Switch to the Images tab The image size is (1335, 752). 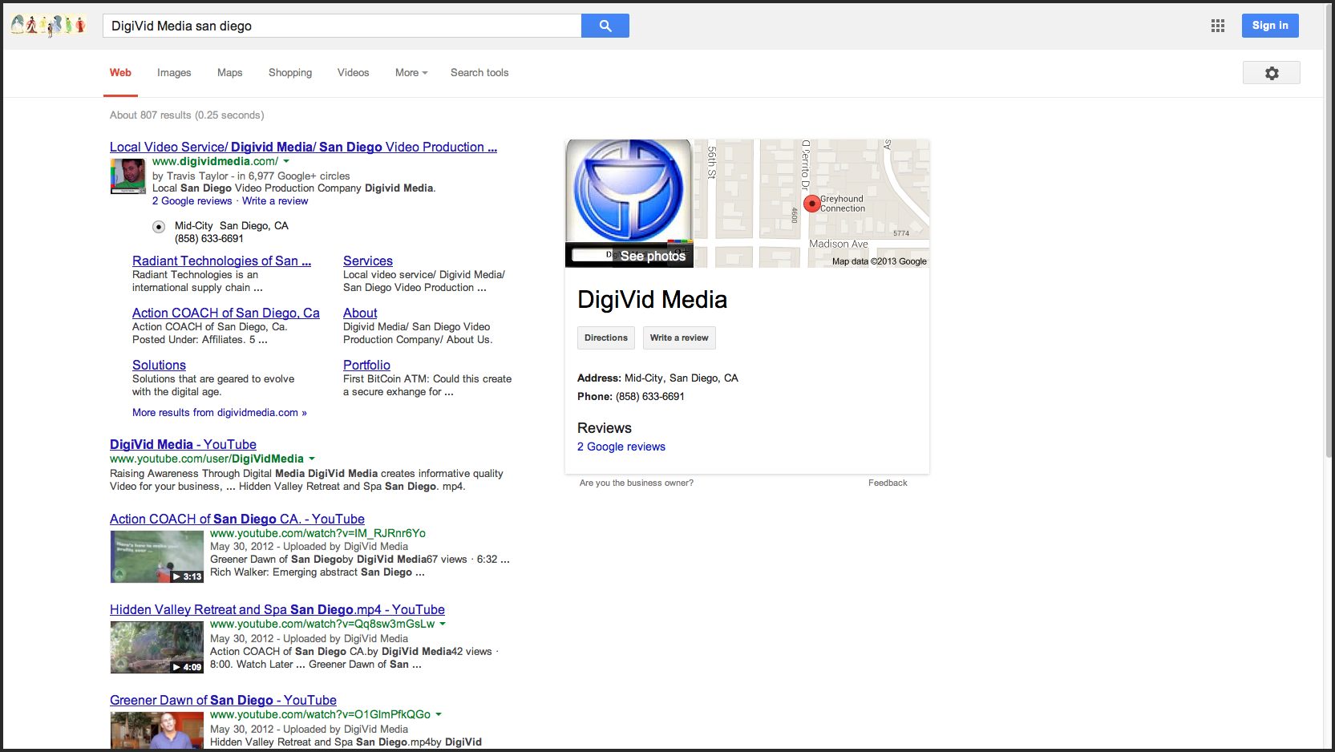pyautogui.click(x=174, y=73)
